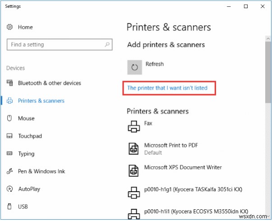The image size is (272, 221).
Task: Open Home settings page
Action: point(25,27)
